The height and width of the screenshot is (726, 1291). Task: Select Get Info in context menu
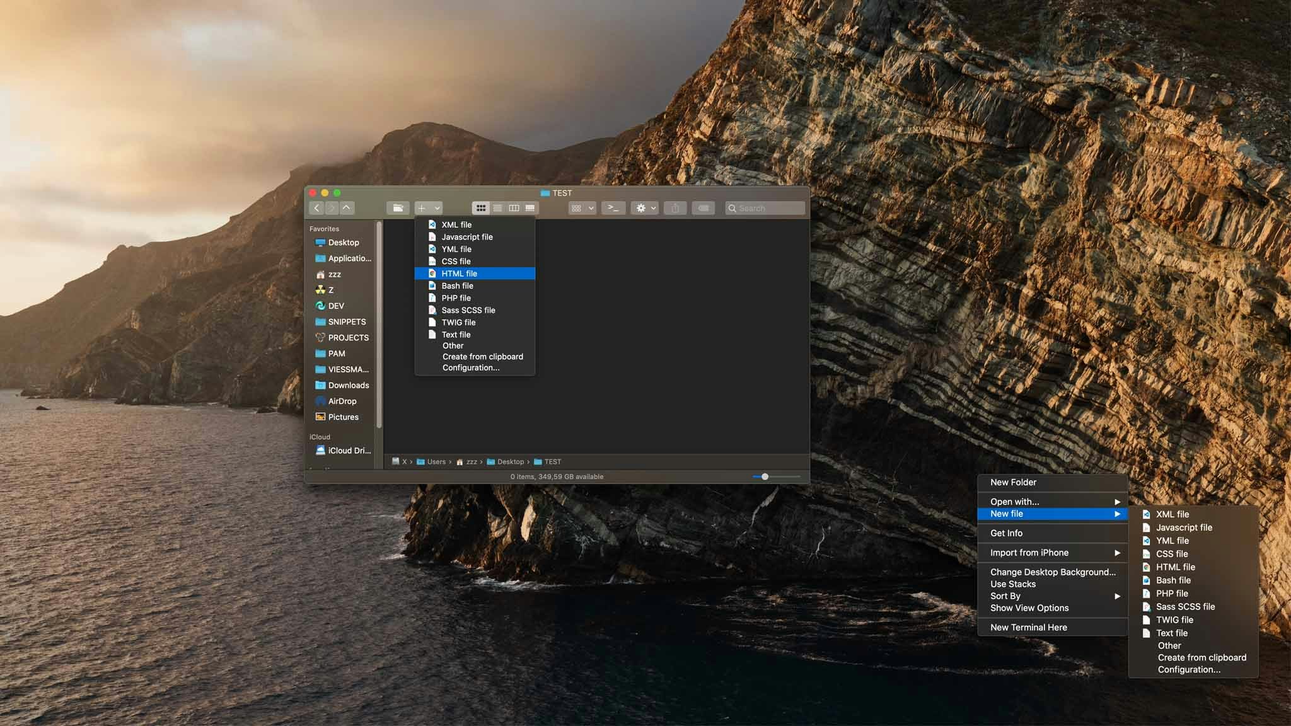point(1006,533)
